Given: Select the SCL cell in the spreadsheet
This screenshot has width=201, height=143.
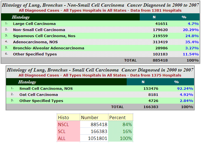Looking at the screenshot, I should 62,131.
